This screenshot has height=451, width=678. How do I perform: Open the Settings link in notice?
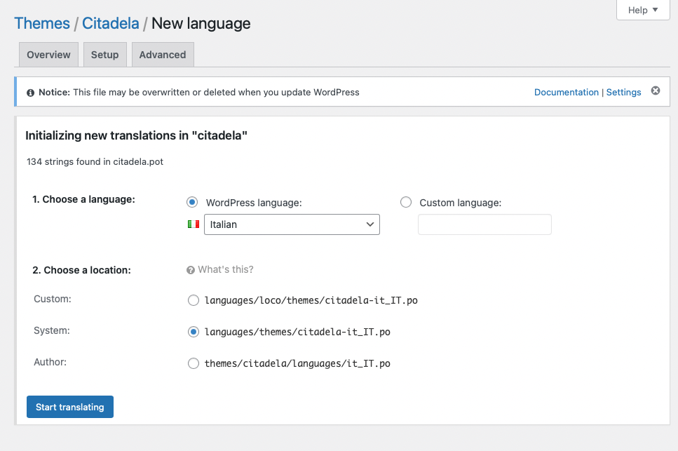[623, 92]
